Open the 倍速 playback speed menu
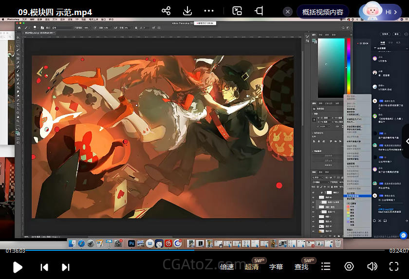 click(x=227, y=267)
